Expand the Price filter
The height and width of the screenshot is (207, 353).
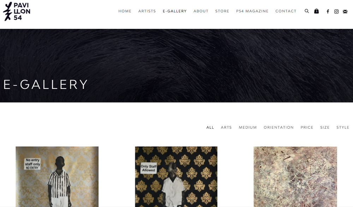coord(307,127)
